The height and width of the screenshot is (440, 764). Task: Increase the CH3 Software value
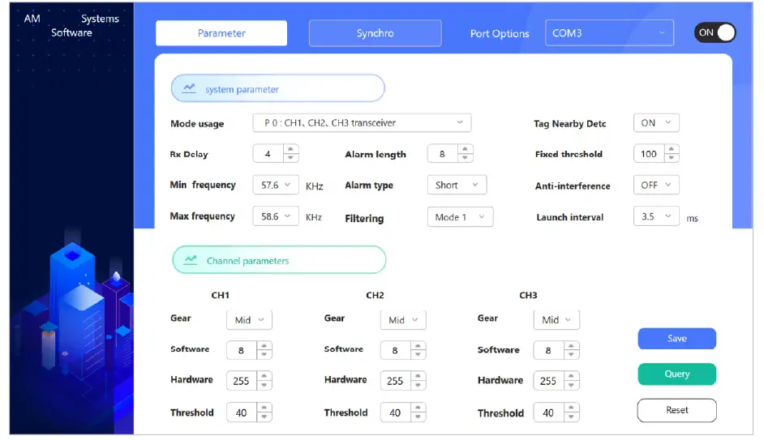pyautogui.click(x=571, y=346)
